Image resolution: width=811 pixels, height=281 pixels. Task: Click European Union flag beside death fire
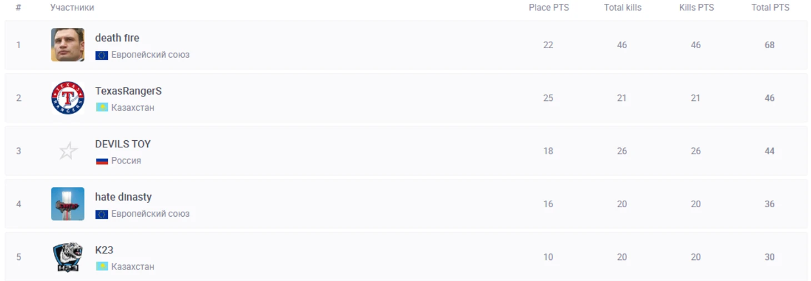102,55
